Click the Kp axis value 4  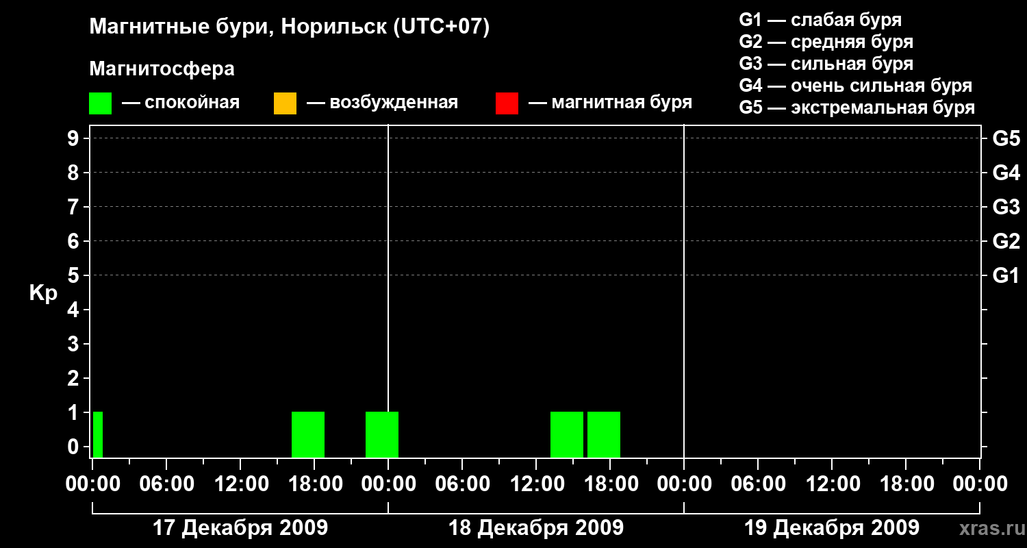point(75,310)
